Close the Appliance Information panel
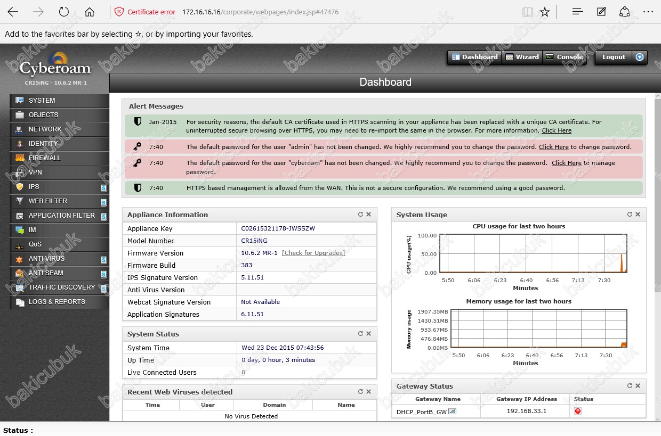The width and height of the screenshot is (661, 436). click(x=369, y=214)
